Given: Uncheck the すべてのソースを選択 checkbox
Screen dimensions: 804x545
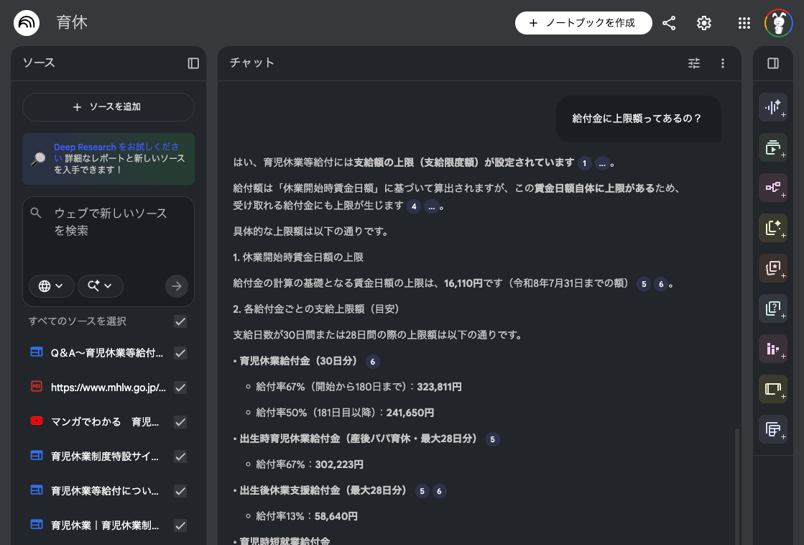Looking at the screenshot, I should 180,321.
